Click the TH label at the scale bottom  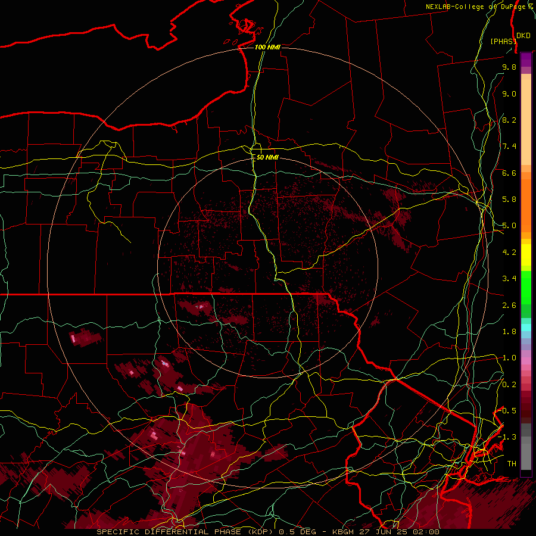(x=512, y=464)
